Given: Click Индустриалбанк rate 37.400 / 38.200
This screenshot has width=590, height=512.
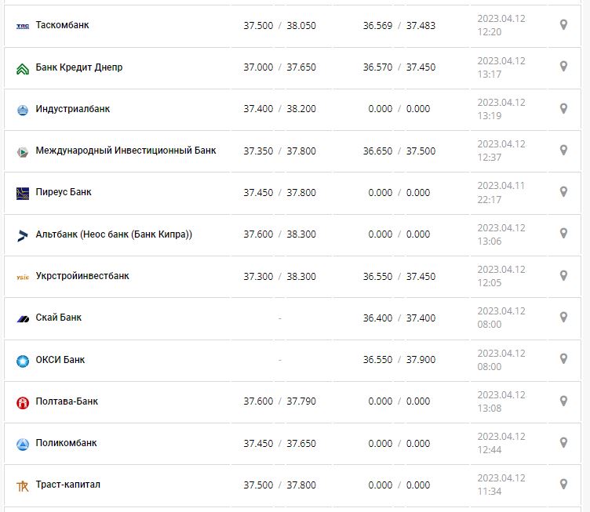Looking at the screenshot, I should click(279, 109).
